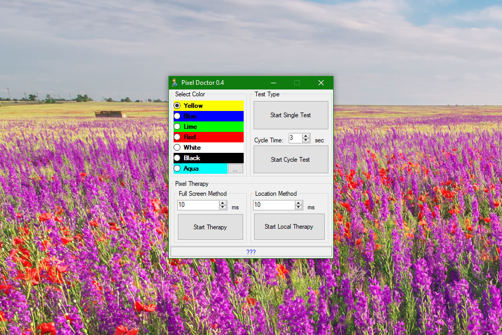This screenshot has width=502, height=335.
Task: Decrease Location Method ms value
Action: pos(299,207)
